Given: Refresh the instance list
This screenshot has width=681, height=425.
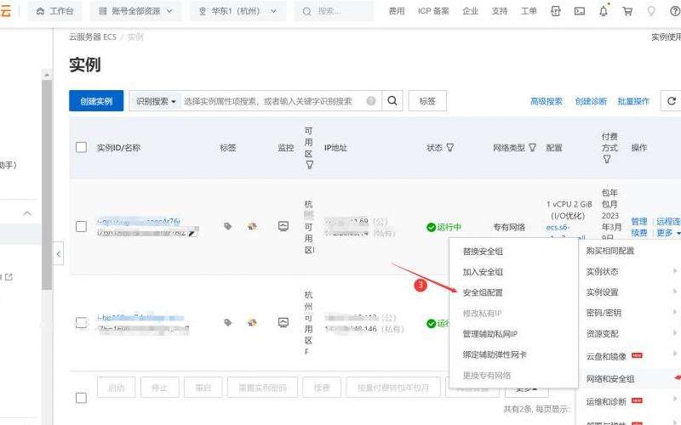Looking at the screenshot, I should pos(671,101).
